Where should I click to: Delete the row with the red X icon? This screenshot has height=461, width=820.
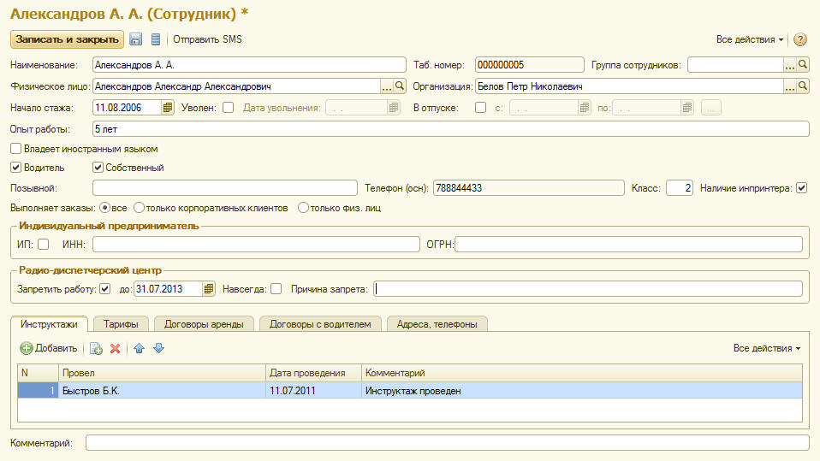115,348
